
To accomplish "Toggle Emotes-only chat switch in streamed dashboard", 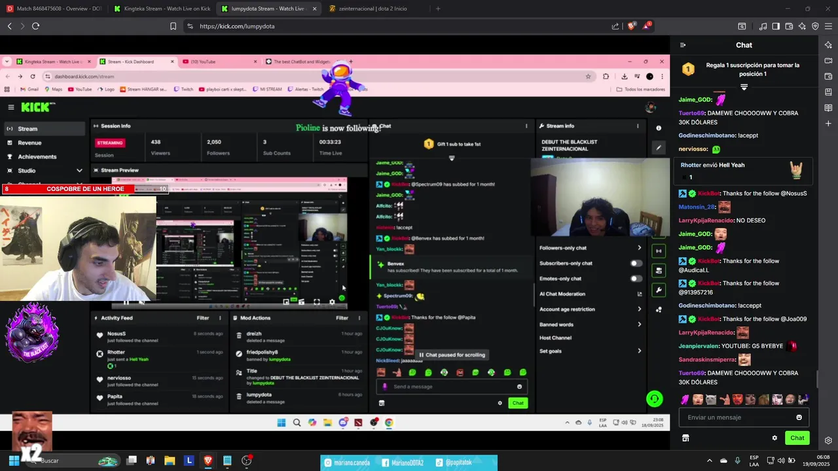I will tap(636, 279).
